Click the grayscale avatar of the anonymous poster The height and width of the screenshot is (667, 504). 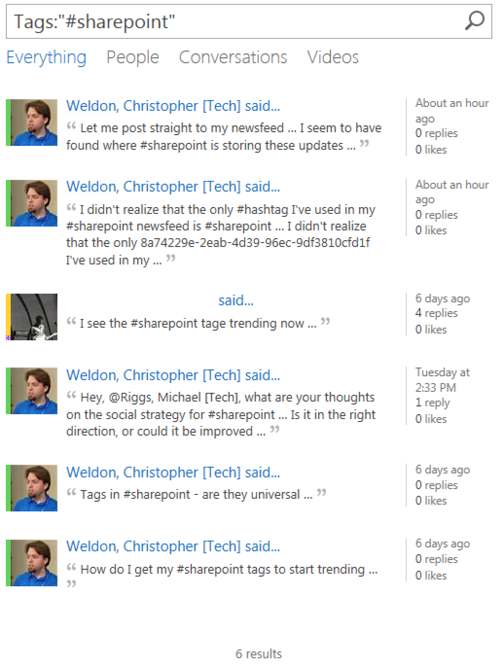(x=34, y=317)
